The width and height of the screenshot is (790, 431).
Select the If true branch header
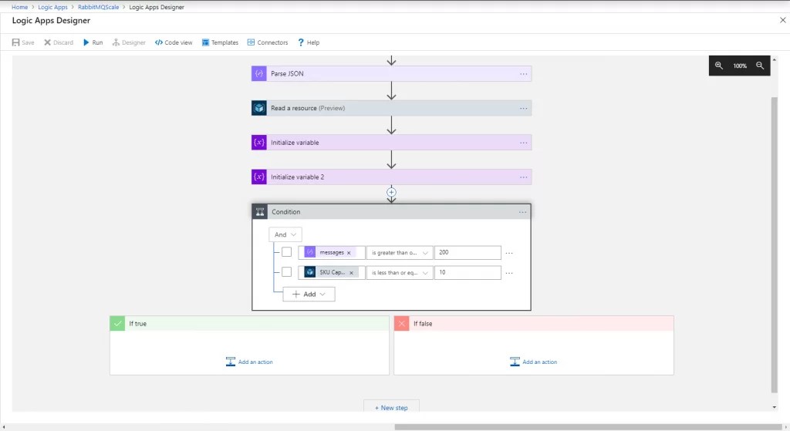click(x=249, y=323)
